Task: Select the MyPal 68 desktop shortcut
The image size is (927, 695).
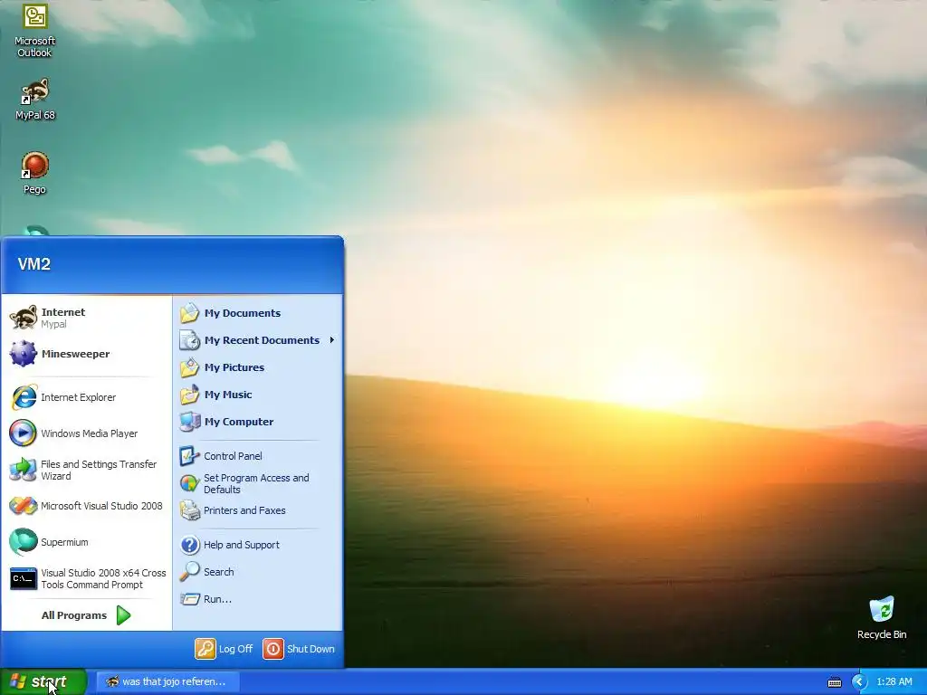Action: coord(35,100)
